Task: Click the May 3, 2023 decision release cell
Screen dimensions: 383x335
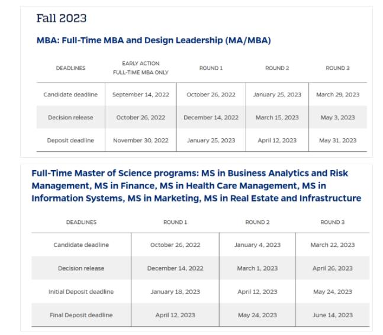Action: pos(337,118)
